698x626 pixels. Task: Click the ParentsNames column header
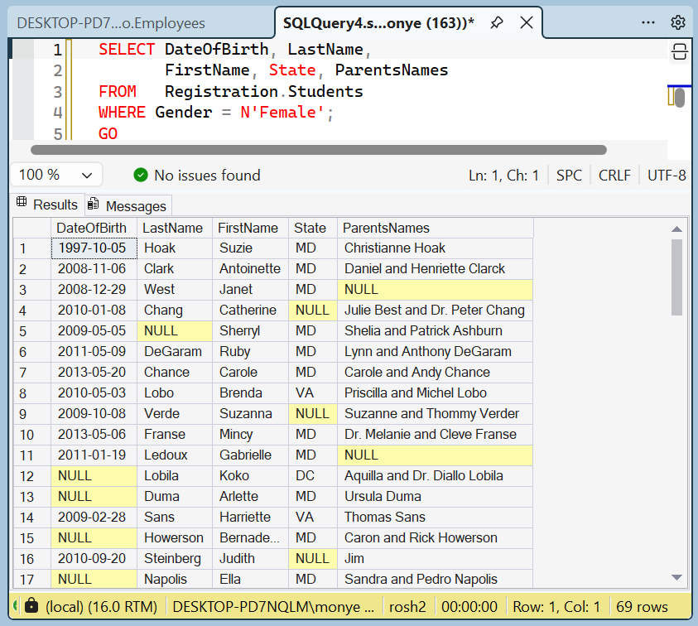[x=435, y=228]
